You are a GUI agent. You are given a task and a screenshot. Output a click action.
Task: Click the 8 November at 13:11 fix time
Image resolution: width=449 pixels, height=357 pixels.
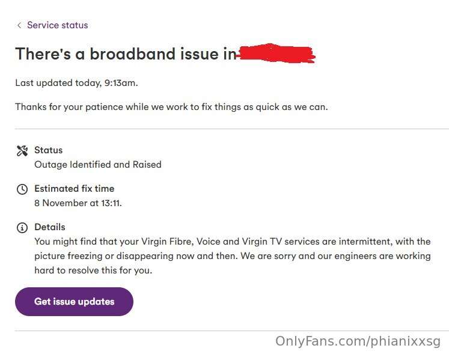[x=78, y=203]
